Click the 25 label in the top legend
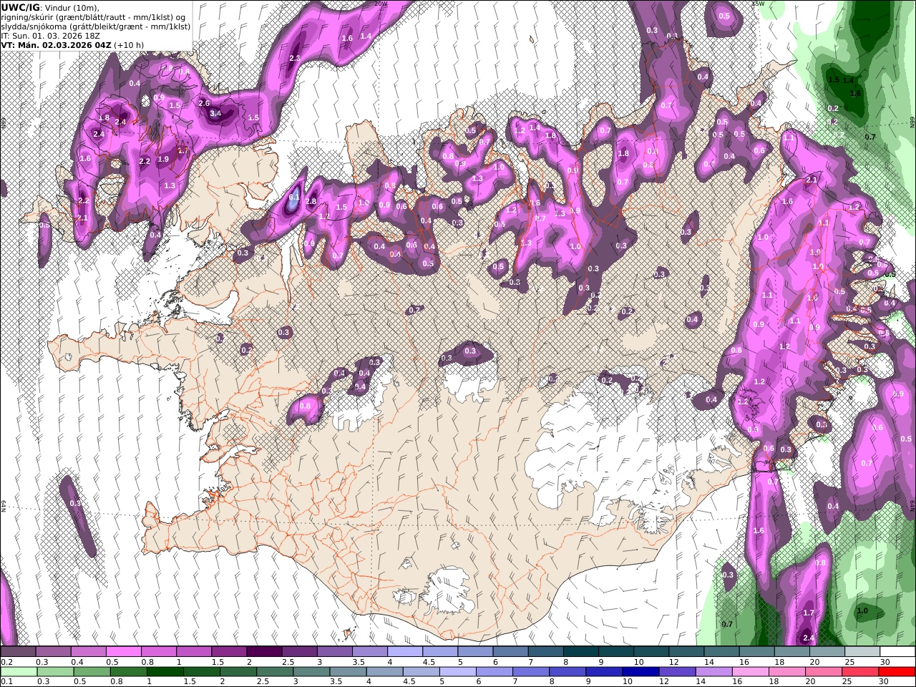Screen dimensions: 916x687 pos(849,662)
